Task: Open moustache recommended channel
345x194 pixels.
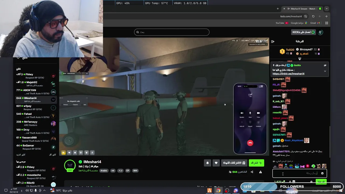Action: pyautogui.click(x=36, y=176)
